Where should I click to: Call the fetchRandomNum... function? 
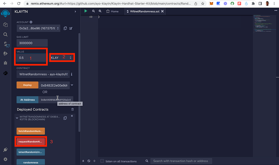(x=31, y=131)
